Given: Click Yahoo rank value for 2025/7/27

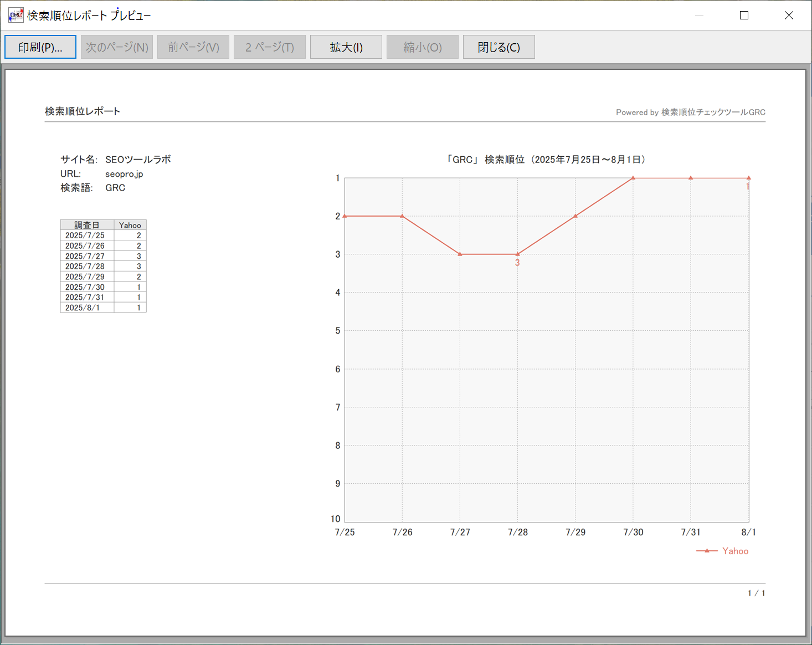Looking at the screenshot, I should tap(139, 256).
